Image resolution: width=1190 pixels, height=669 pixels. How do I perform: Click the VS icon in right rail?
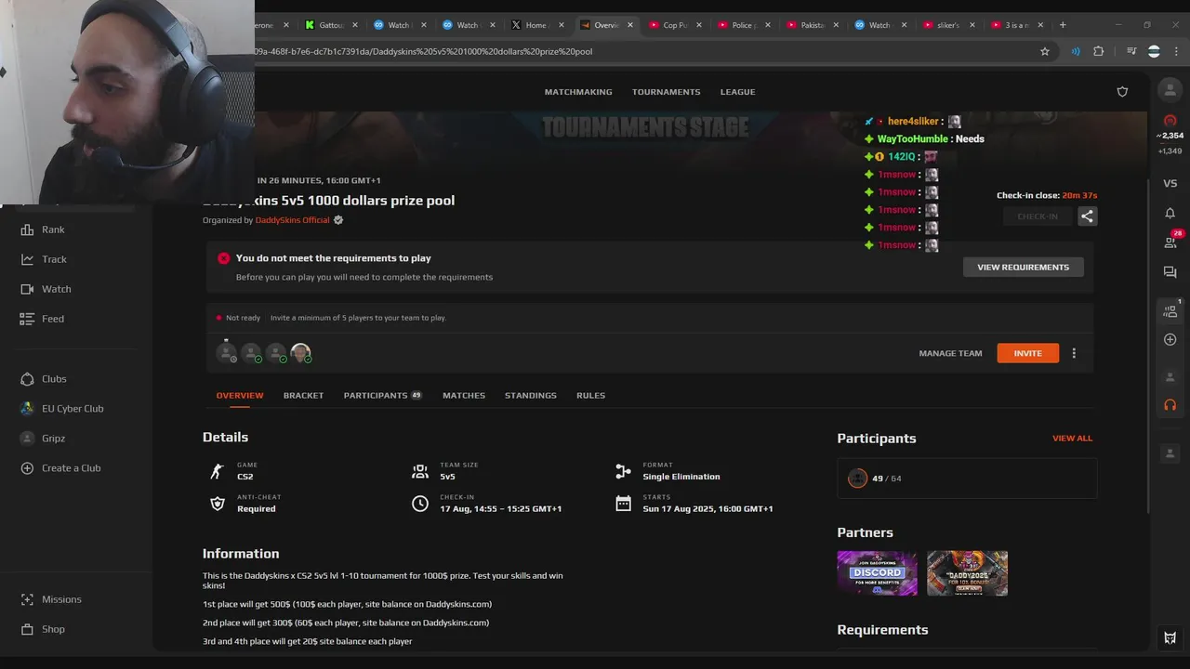1170,184
